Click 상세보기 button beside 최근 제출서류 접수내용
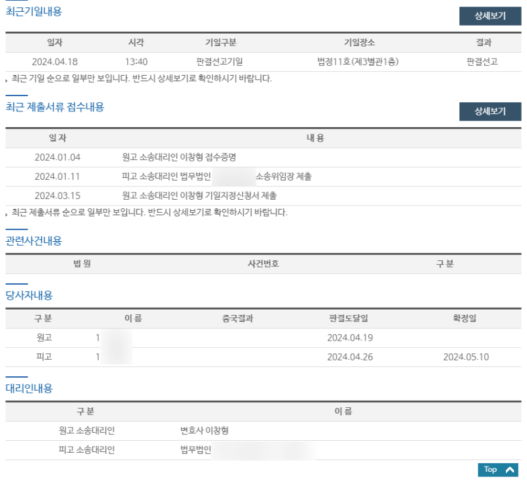Image resolution: width=527 pixels, height=483 pixels. coord(490,112)
